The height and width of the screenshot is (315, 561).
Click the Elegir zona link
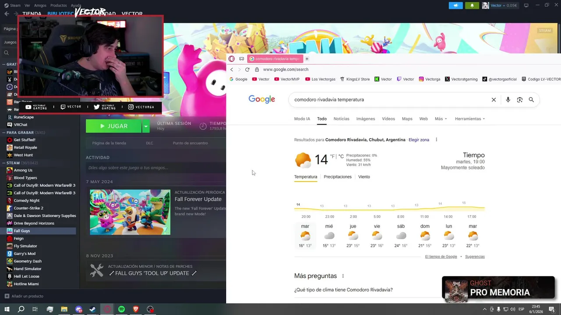point(419,140)
